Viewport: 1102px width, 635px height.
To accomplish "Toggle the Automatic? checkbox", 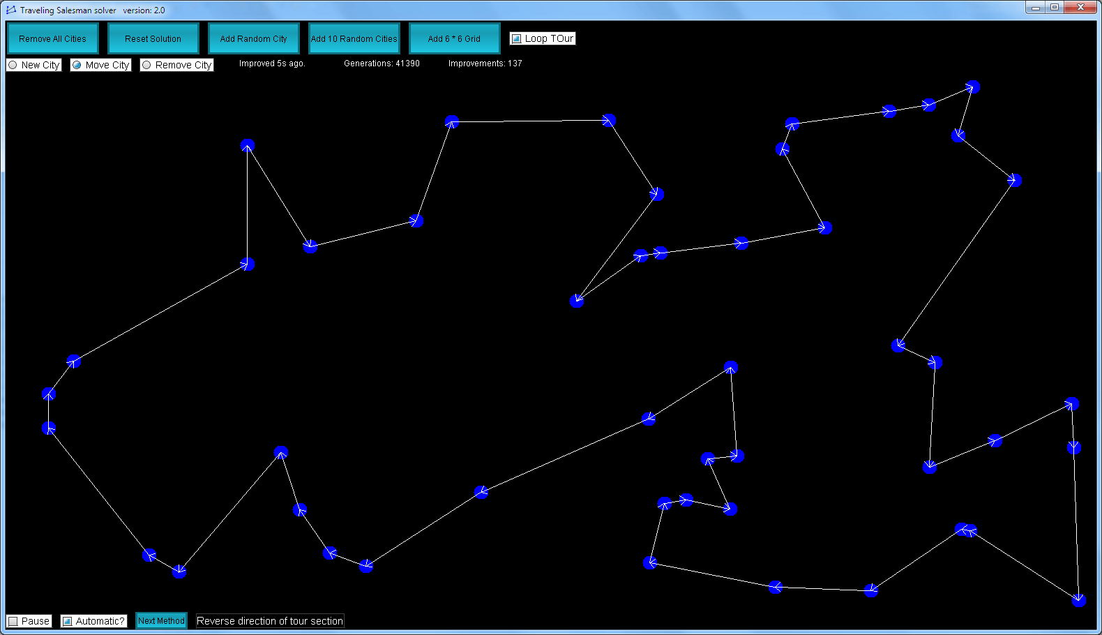I will pyautogui.click(x=93, y=621).
